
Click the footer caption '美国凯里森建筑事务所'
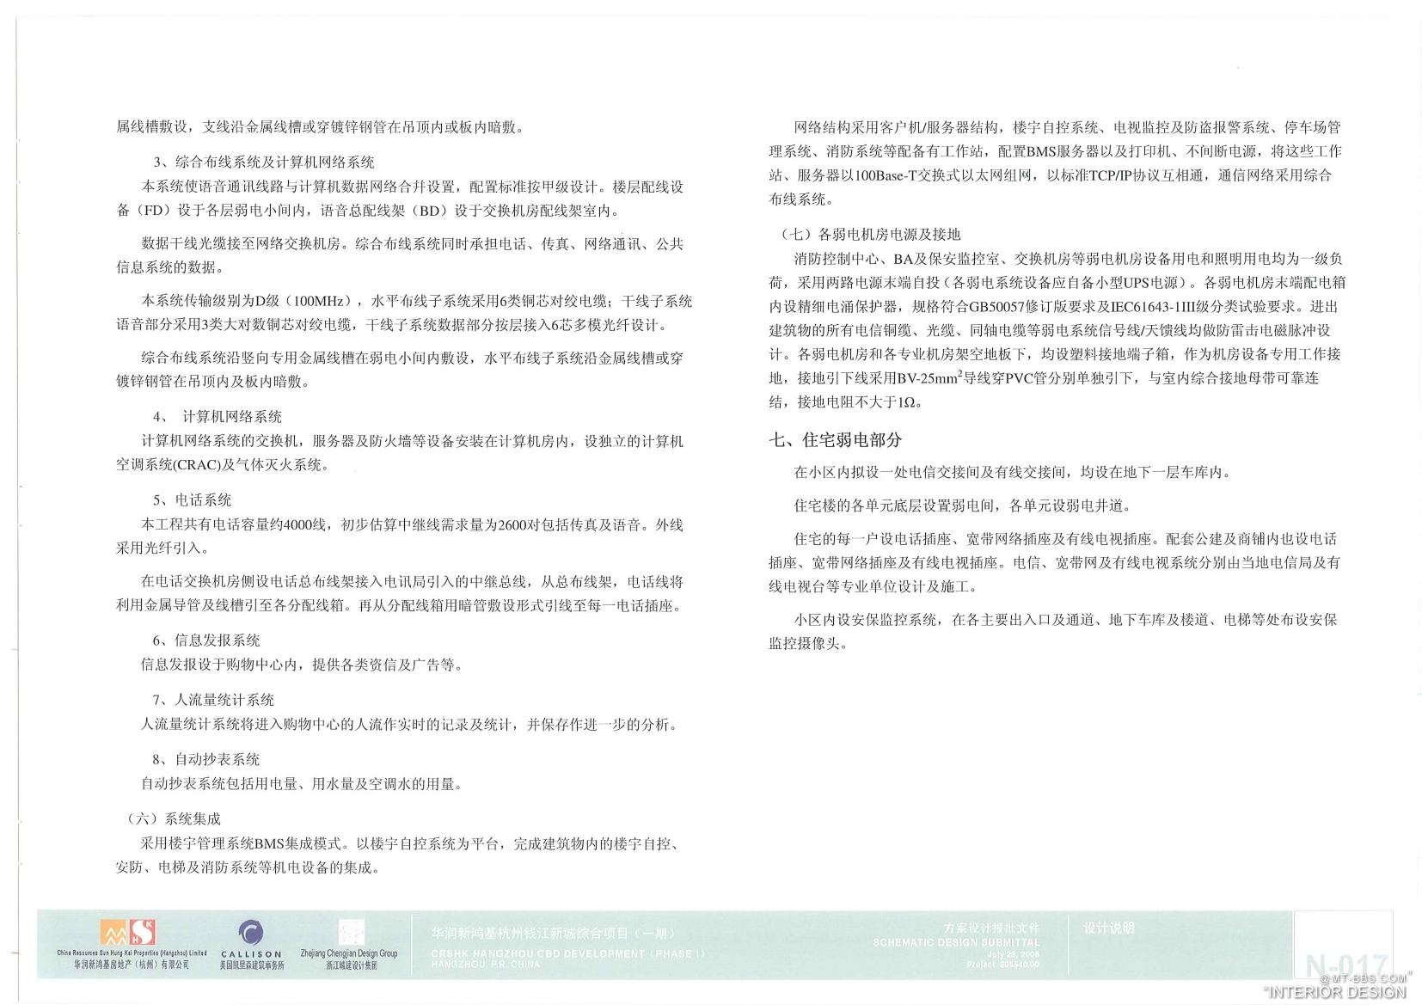coord(251,966)
